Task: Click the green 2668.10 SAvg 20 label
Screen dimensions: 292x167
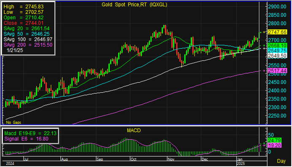Action: click(277, 46)
